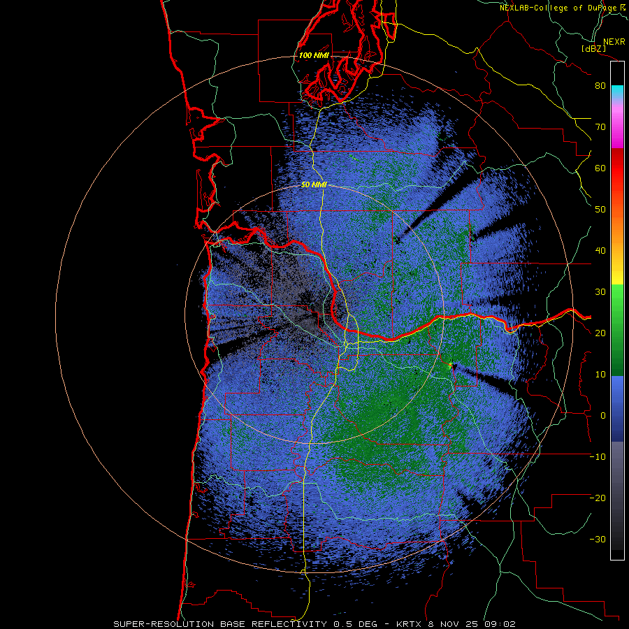Click the '50 NMI' range ring label
Viewport: 629px width, 629px height.
point(314,185)
